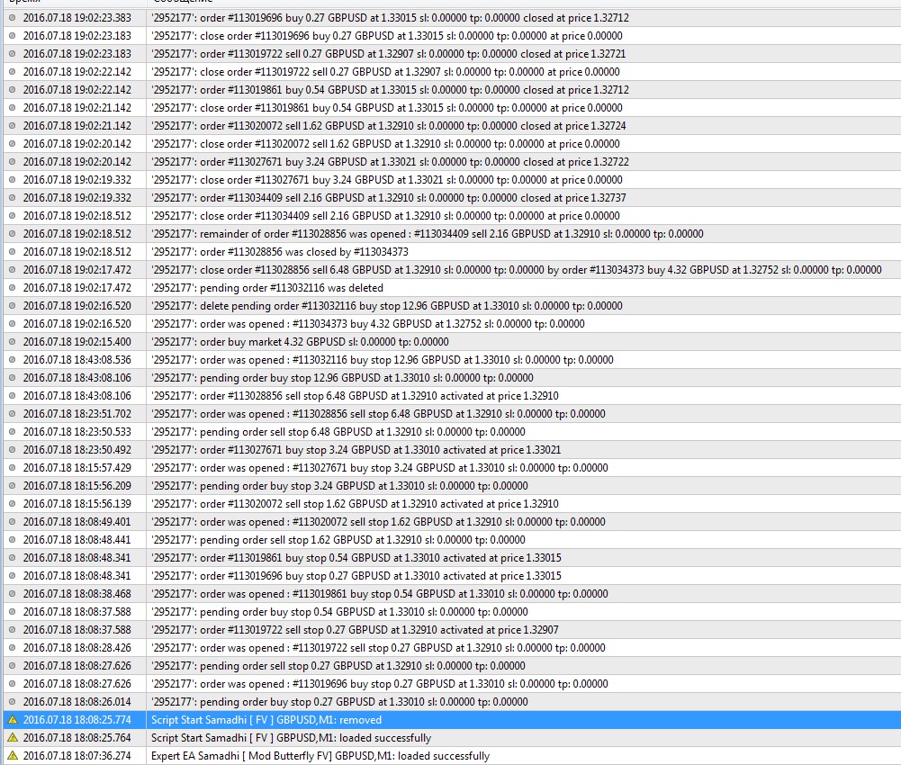Select message 'order was opened : #113019722 sell stop 0.27'
The height and width of the screenshot is (765, 901).
(378, 648)
